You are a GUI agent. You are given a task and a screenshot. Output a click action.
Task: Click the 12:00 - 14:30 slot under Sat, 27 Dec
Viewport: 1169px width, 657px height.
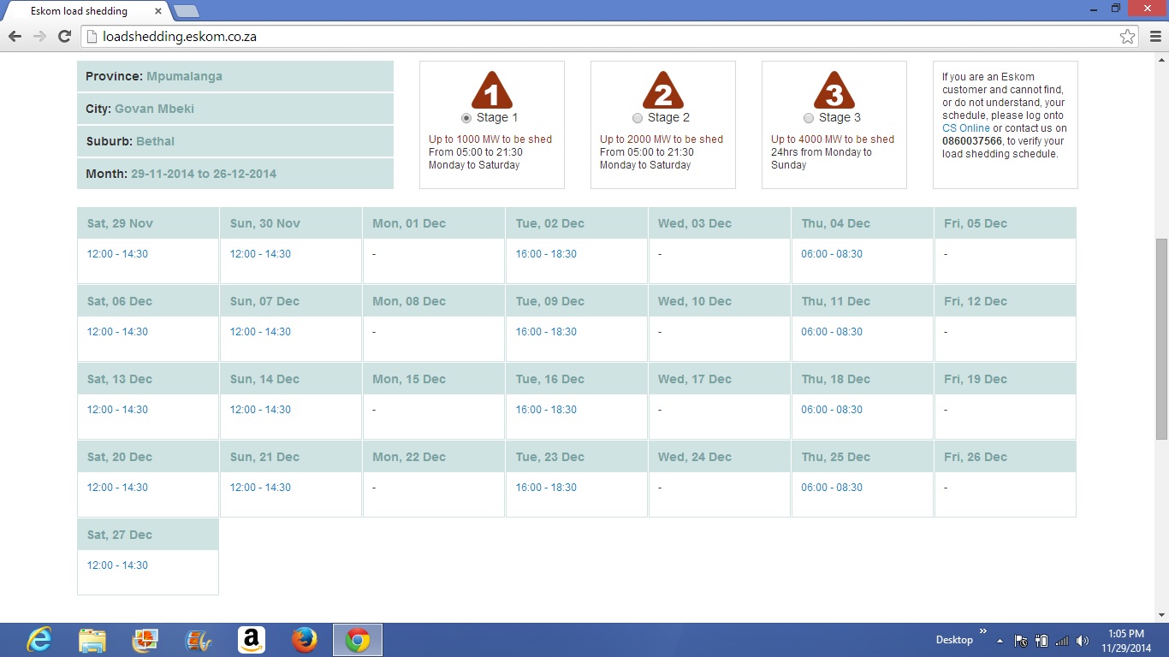117,565
